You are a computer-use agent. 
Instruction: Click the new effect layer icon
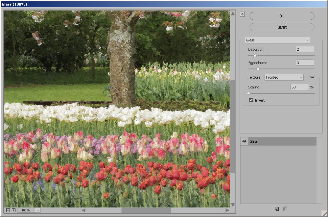(277, 209)
